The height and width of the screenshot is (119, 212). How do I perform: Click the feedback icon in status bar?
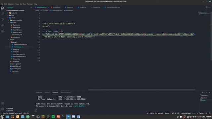pos(206,113)
